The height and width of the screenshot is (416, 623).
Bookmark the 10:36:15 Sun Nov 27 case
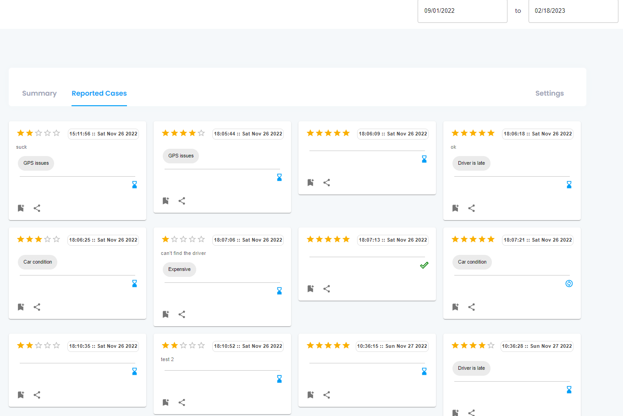[x=310, y=395]
